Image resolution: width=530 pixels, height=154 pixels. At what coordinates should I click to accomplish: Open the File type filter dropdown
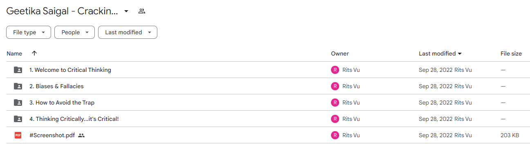coord(29,32)
